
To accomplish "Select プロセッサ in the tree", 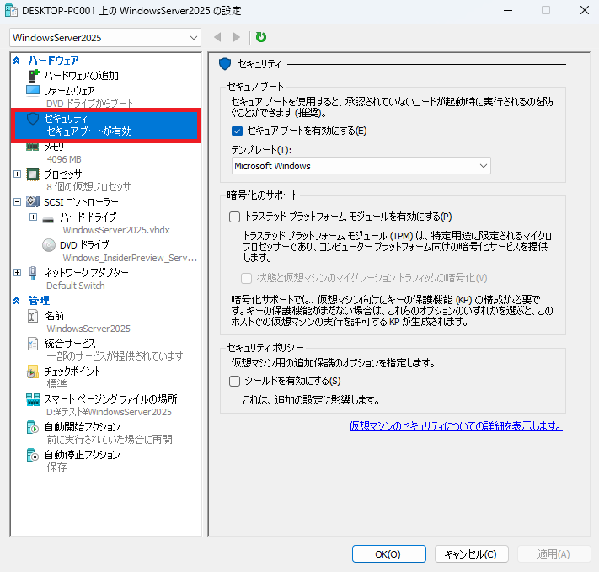I will (x=63, y=174).
